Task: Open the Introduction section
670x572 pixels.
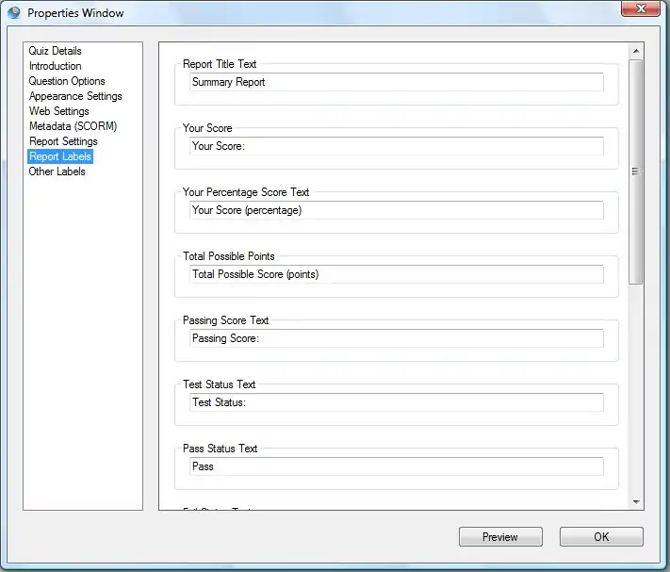Action: [x=55, y=66]
